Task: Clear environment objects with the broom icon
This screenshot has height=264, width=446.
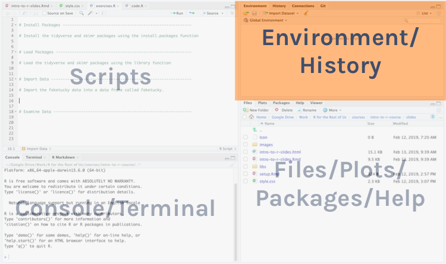Action: (306, 13)
